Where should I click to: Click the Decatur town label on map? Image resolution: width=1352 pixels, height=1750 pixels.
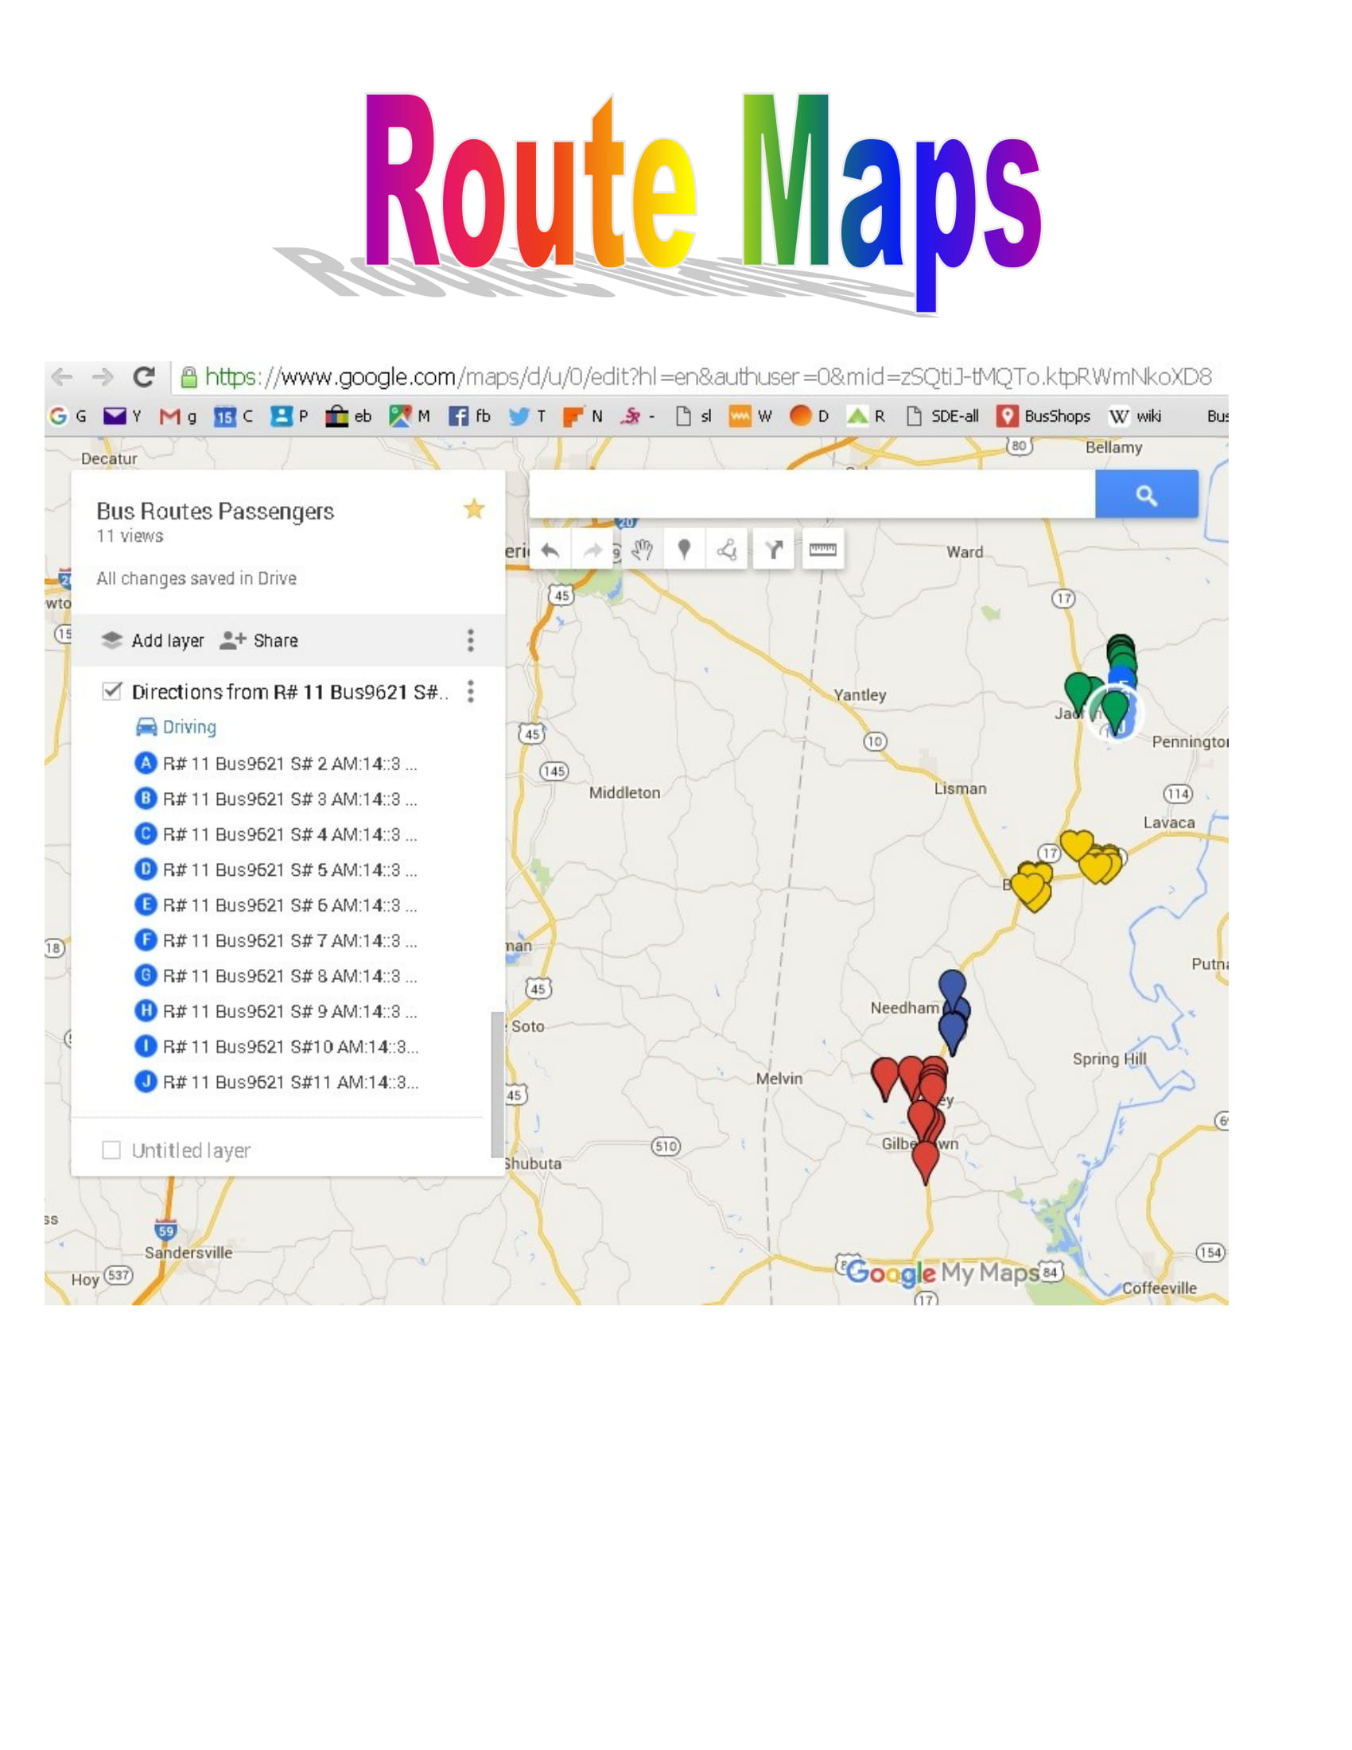[x=109, y=458]
